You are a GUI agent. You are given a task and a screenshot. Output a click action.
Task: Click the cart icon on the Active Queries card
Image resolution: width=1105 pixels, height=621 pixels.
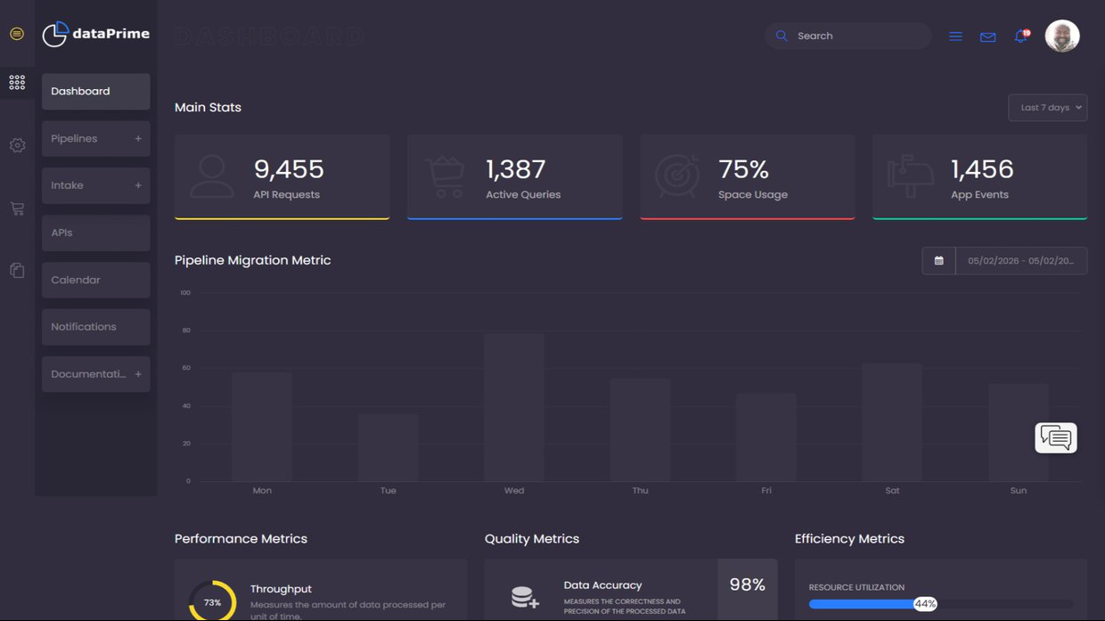[x=445, y=176]
